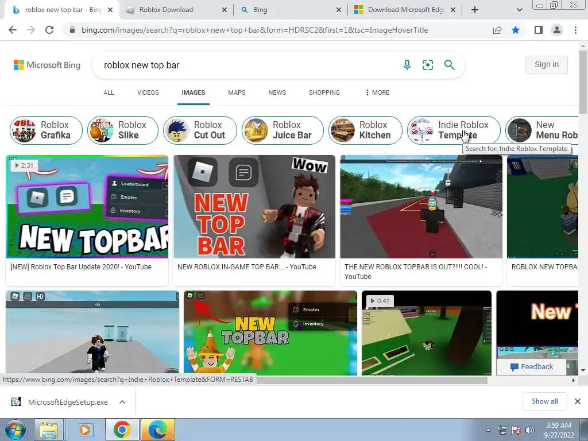Click the browser Back arrow
This screenshot has width=588, height=441.
[x=13, y=30]
